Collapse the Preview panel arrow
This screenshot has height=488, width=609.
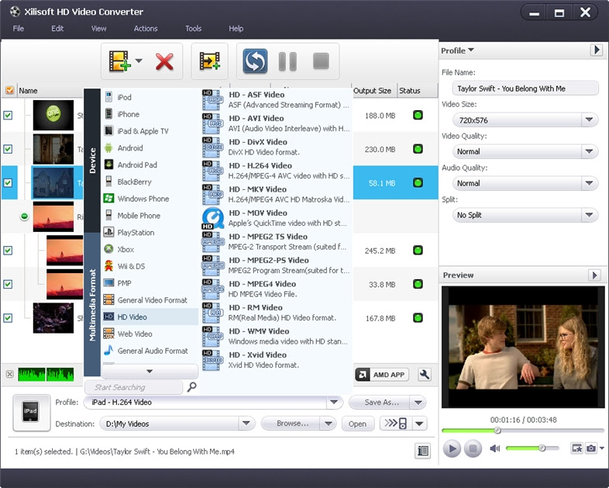pyautogui.click(x=594, y=275)
